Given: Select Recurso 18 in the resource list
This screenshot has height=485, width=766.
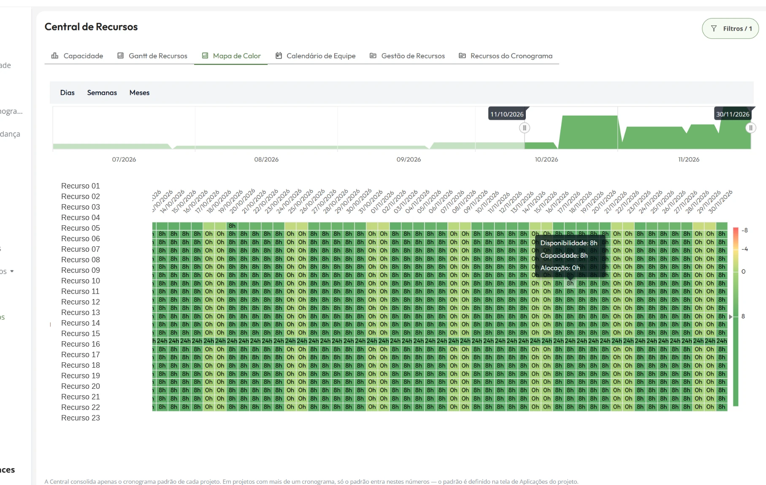Looking at the screenshot, I should (x=81, y=365).
